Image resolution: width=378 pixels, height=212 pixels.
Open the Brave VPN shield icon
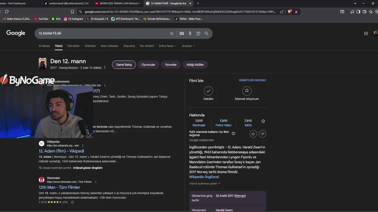pyautogui.click(x=377, y=11)
